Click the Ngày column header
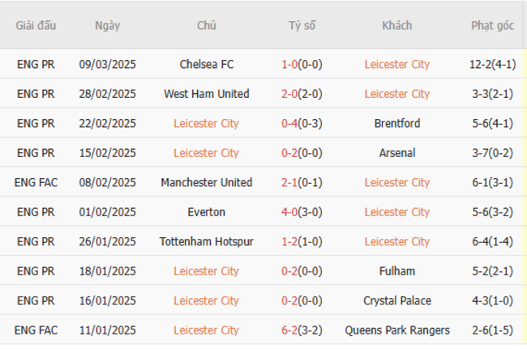Image resolution: width=527 pixels, height=349 pixels. click(x=107, y=25)
